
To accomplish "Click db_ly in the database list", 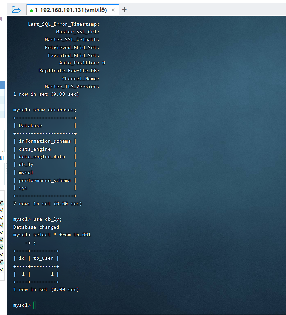I will [26, 165].
